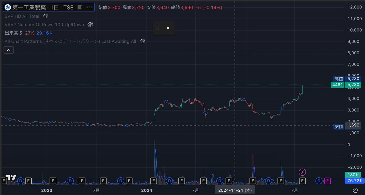Click the flag icon beside TSE
This screenshot has width=365, height=195.
coord(80,7)
